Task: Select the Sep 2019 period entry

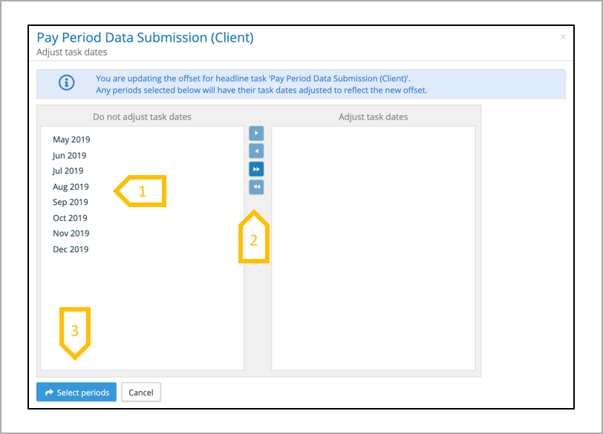Action: 71,202
